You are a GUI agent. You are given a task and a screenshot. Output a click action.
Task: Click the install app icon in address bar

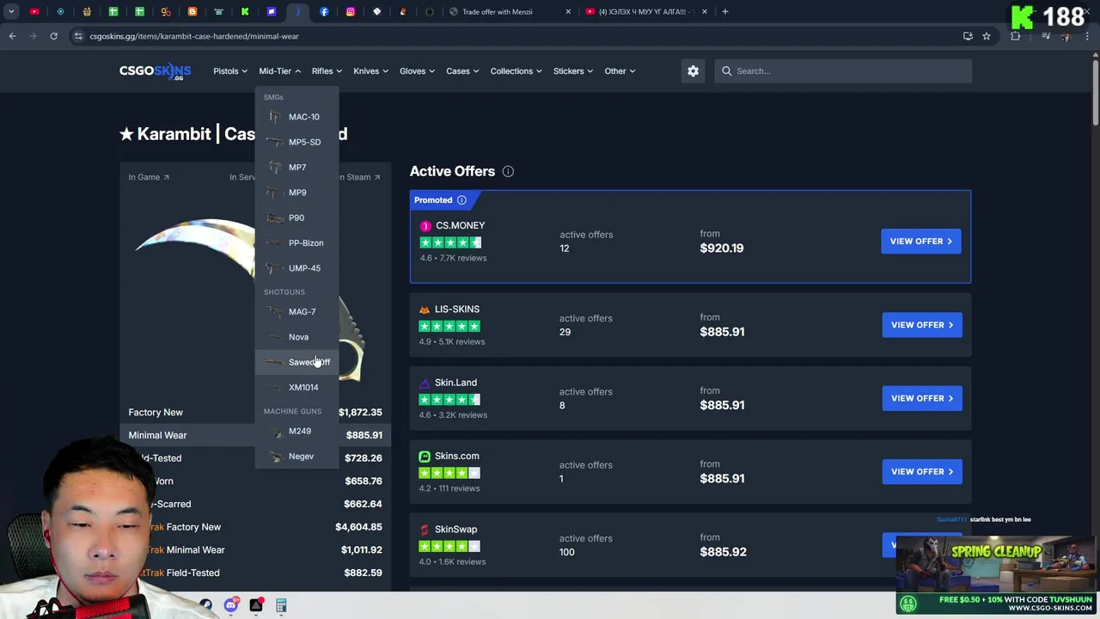[968, 36]
